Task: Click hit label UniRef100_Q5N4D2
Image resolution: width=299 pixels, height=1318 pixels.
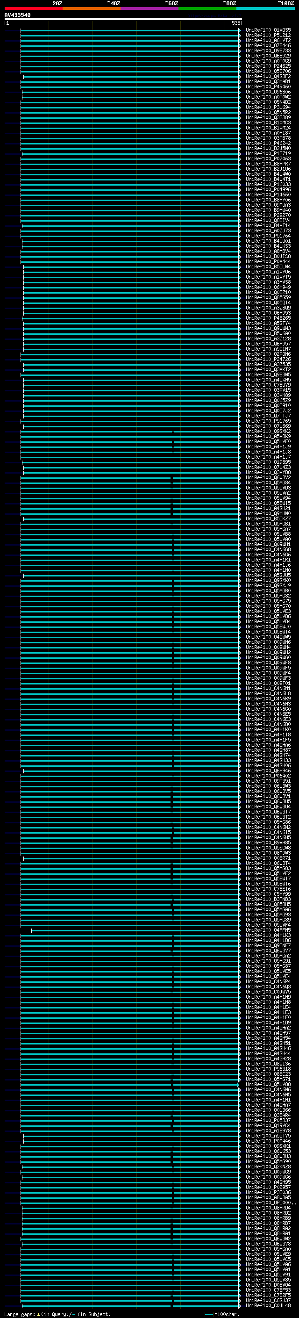Action: (268, 102)
